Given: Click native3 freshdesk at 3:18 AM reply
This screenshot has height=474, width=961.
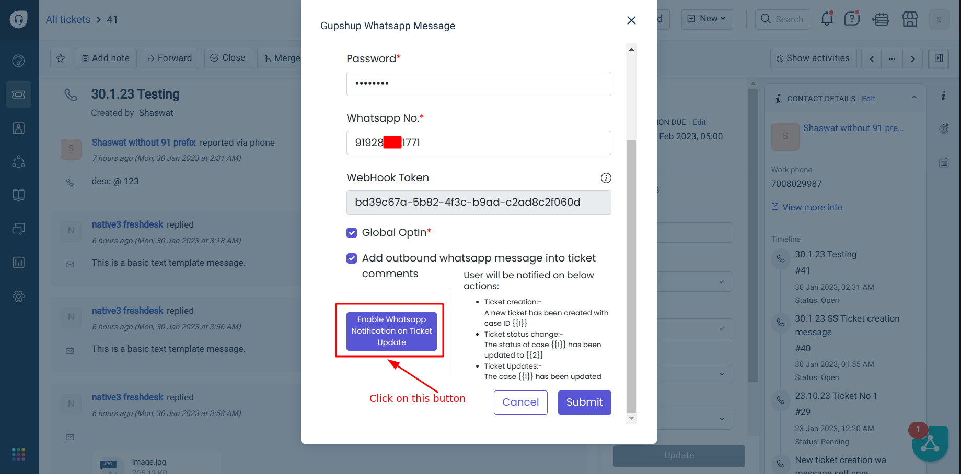Looking at the screenshot, I should (x=128, y=224).
